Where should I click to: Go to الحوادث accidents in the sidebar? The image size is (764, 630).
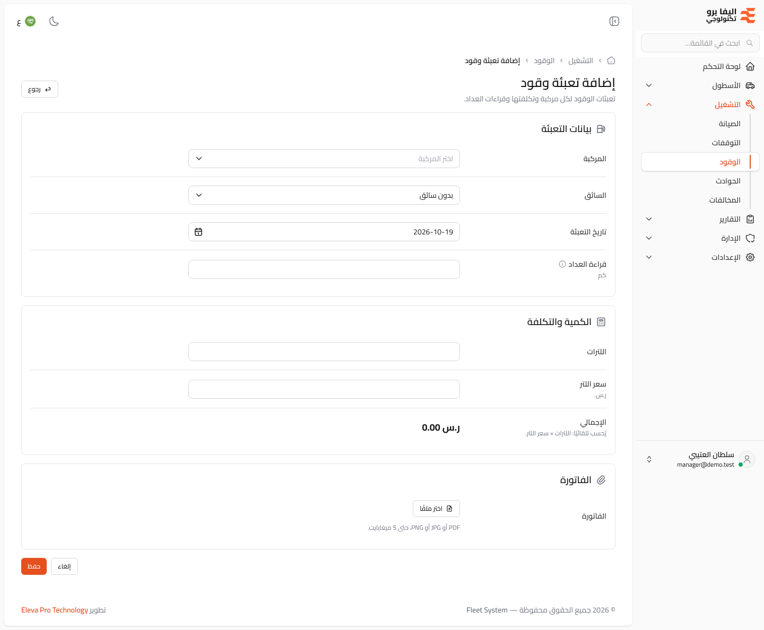click(x=728, y=181)
